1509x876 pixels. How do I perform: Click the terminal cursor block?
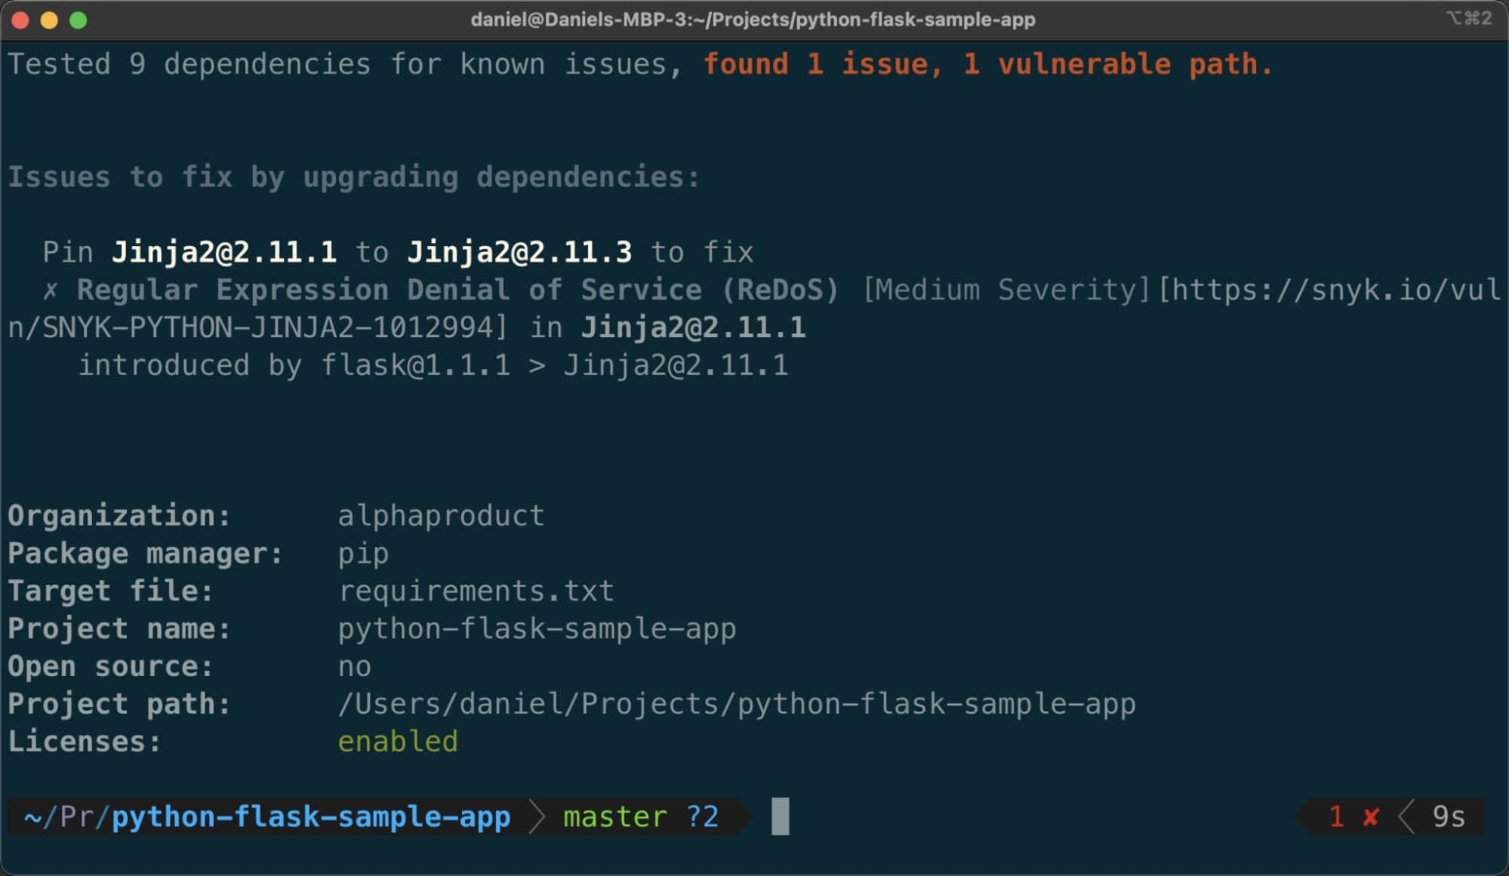coord(779,816)
